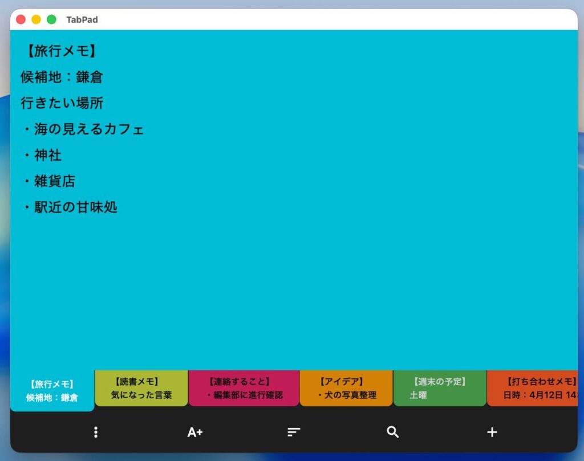Image resolution: width=584 pixels, height=461 pixels.
Task: Open the three-dot more options menu
Action: point(96,432)
